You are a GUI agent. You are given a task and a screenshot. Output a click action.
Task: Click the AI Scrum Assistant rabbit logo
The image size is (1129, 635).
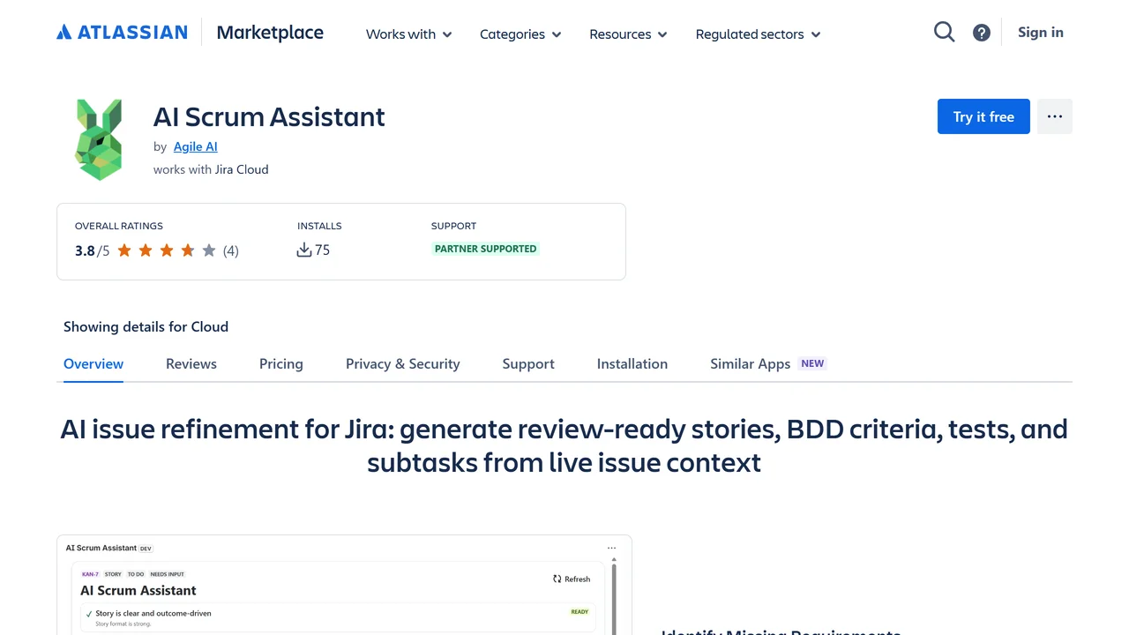[x=99, y=139]
